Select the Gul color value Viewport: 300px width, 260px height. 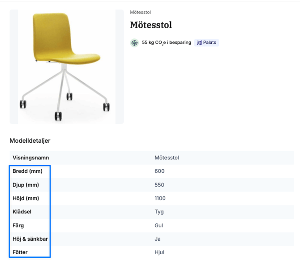coord(159,226)
